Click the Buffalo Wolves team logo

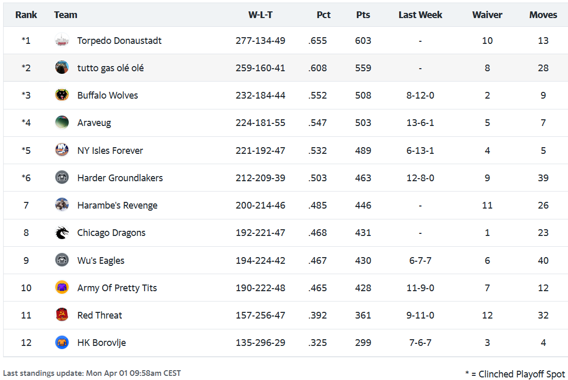click(x=62, y=95)
